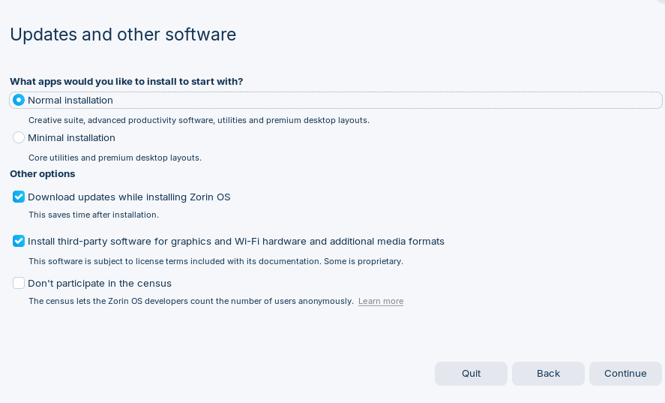Screen dimensions: 665x403
Task: Select the Normal installation radio button
Action: click(x=19, y=101)
